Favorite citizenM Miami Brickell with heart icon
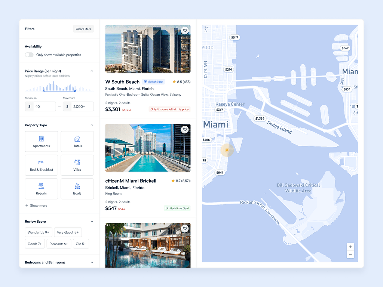The height and width of the screenshot is (287, 383). click(185, 130)
